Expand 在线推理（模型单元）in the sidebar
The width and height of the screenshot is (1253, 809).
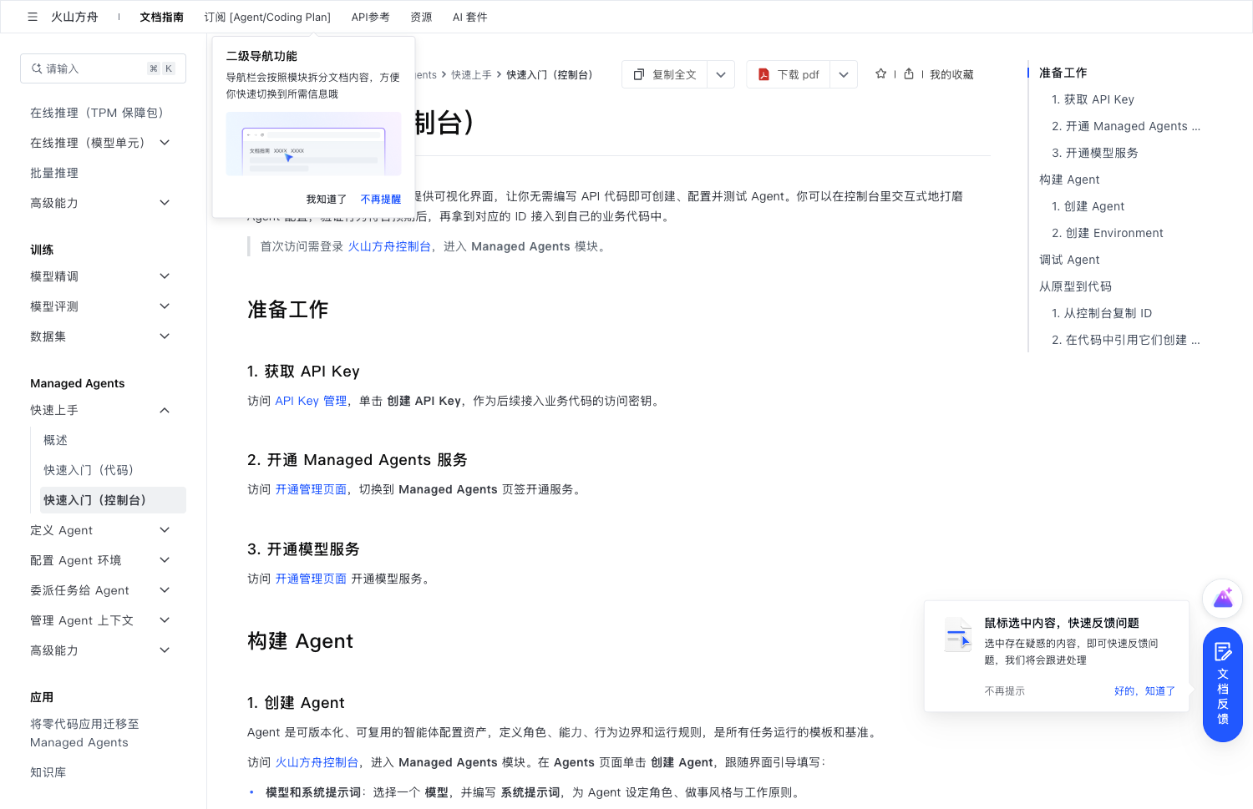coord(165,143)
